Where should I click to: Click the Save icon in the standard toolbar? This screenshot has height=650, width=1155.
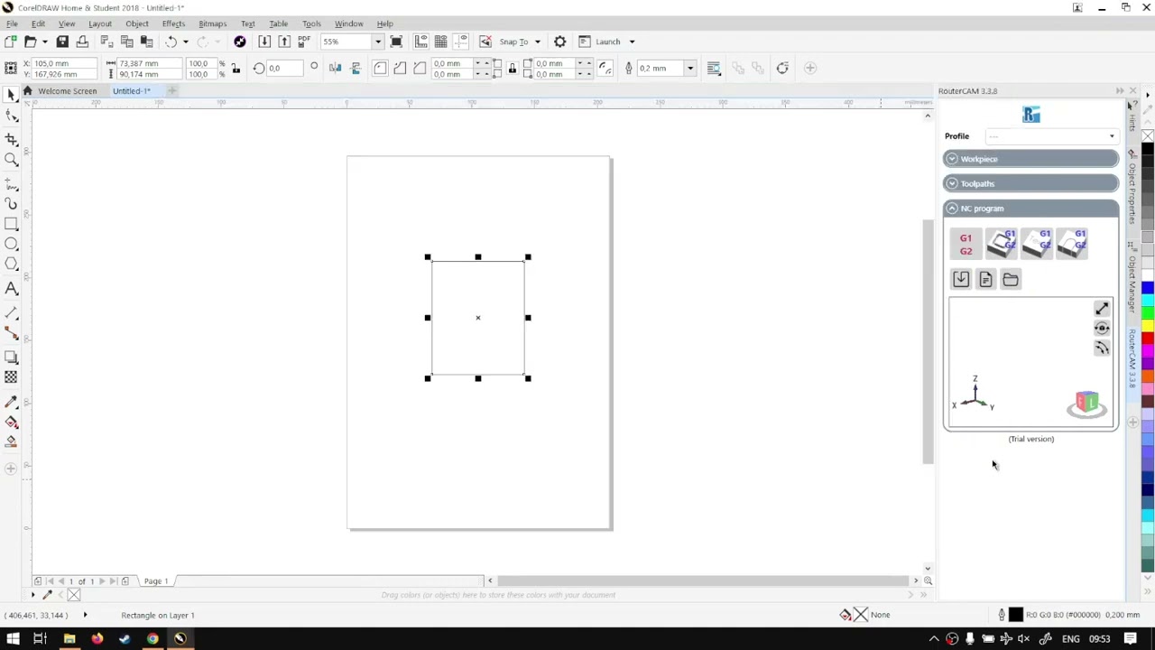pos(62,42)
